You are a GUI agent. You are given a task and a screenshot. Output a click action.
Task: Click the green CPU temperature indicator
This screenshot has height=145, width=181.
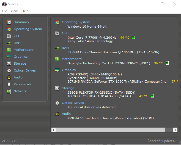133,37
